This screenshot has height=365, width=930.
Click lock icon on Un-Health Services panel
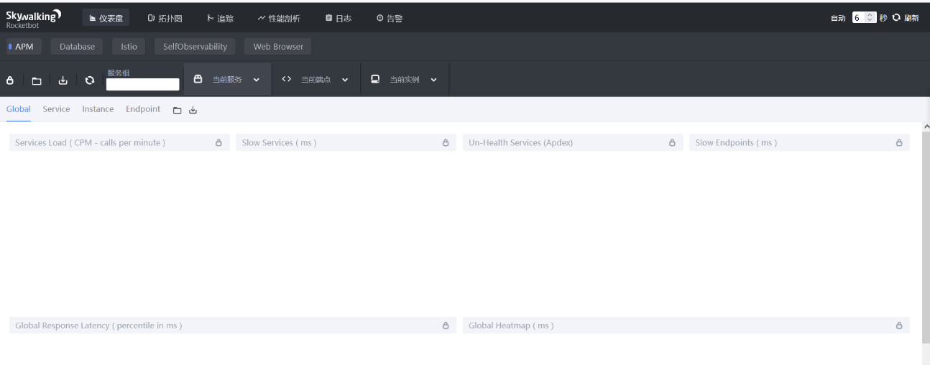click(672, 143)
